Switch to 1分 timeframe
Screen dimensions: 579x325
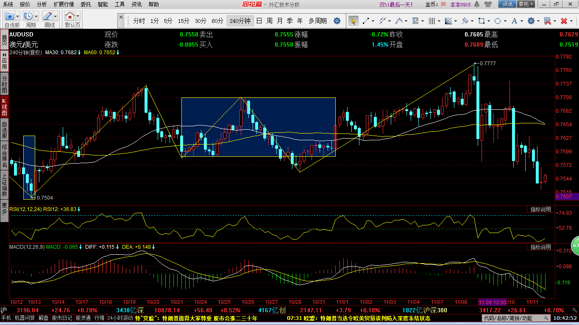point(155,21)
